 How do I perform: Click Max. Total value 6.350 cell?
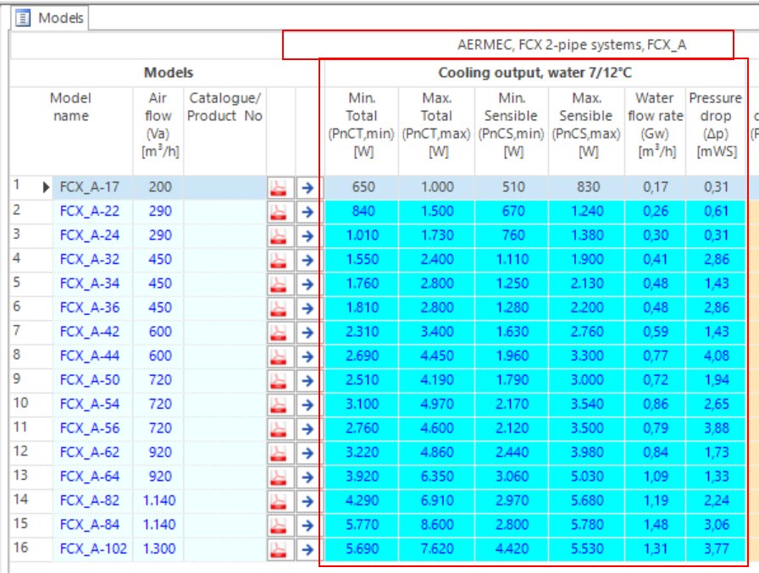pos(437,477)
